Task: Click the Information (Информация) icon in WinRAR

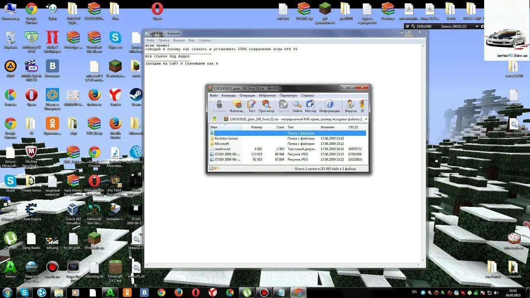Action: 330,106
